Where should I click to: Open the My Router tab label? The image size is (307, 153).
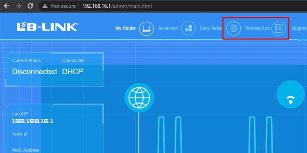click(x=126, y=28)
